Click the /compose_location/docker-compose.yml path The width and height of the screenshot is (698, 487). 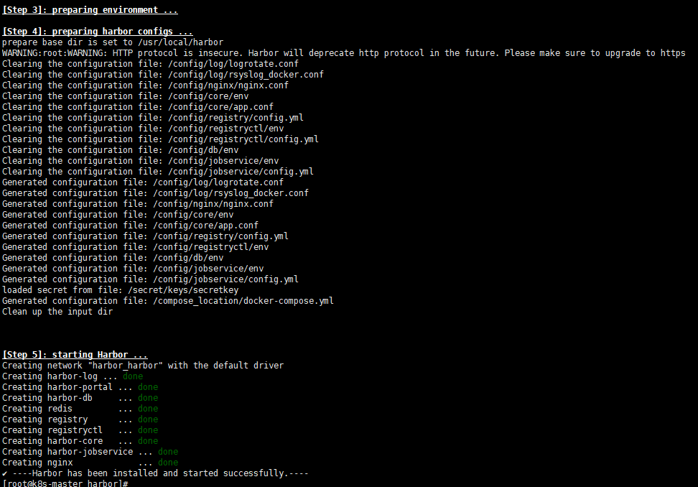coord(243,301)
